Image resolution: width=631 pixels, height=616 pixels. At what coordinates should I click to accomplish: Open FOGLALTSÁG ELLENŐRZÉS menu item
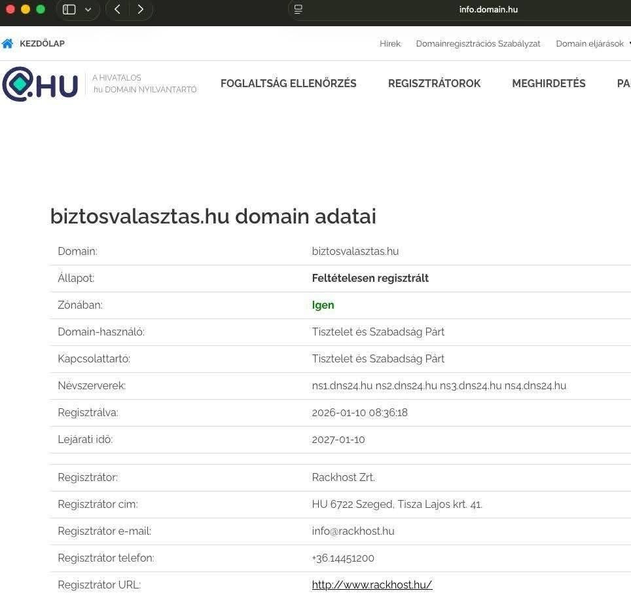pyautogui.click(x=288, y=83)
